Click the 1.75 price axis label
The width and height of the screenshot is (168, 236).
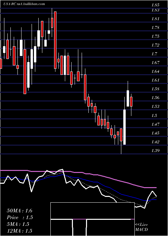pyautogui.click(x=155, y=36)
